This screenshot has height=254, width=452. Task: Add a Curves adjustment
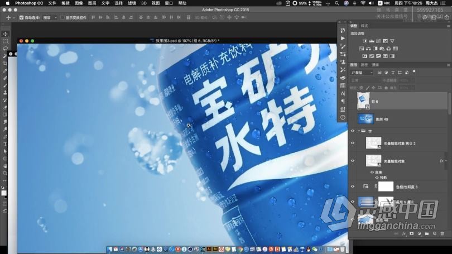pos(378,41)
